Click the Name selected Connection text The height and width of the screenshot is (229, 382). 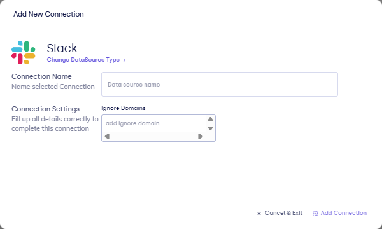(53, 87)
